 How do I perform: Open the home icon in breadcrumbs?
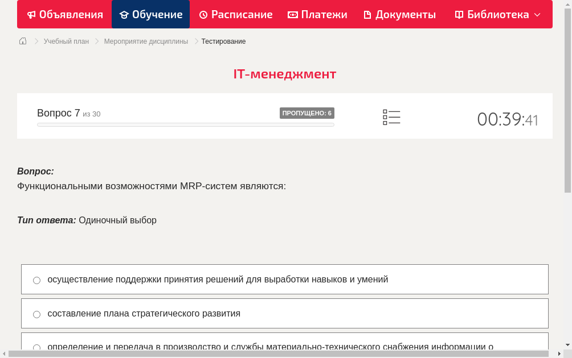tap(22, 41)
